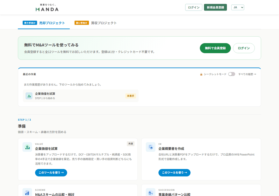This screenshot has width=279, height=196.
Task: Click the banner ログイン button
Action: 244,48
